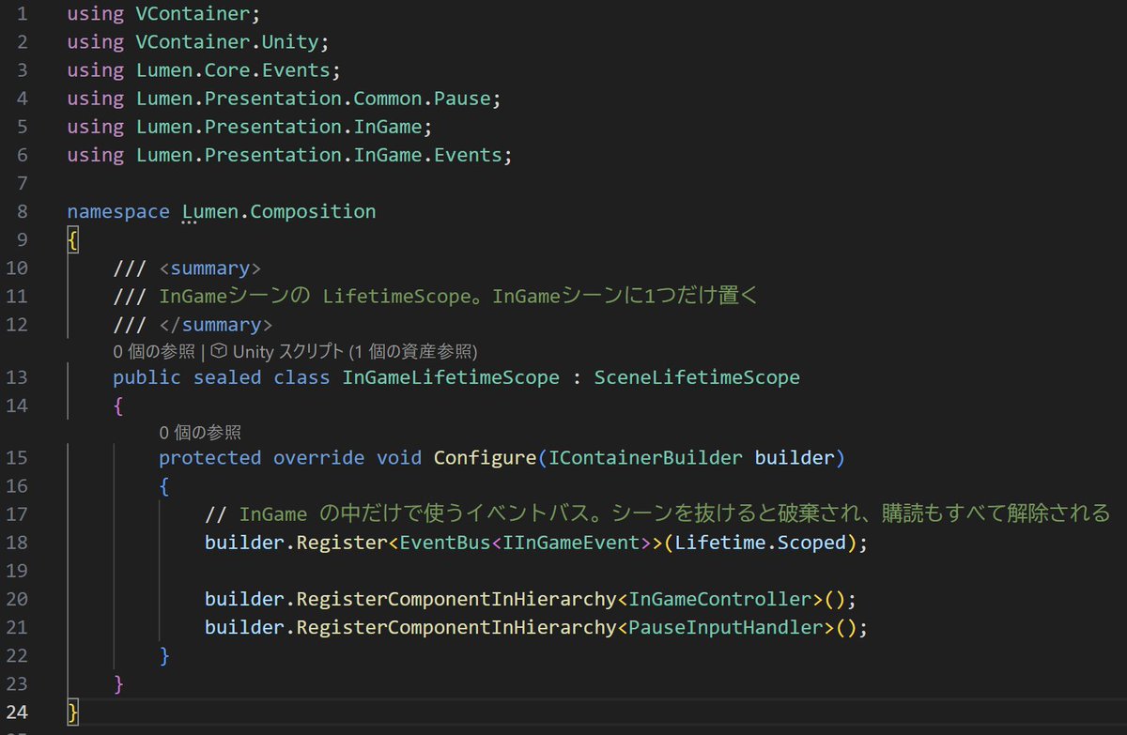The image size is (1127, 735).
Task: Click the Unity cube icon in the CodeLens
Action: click(x=219, y=352)
